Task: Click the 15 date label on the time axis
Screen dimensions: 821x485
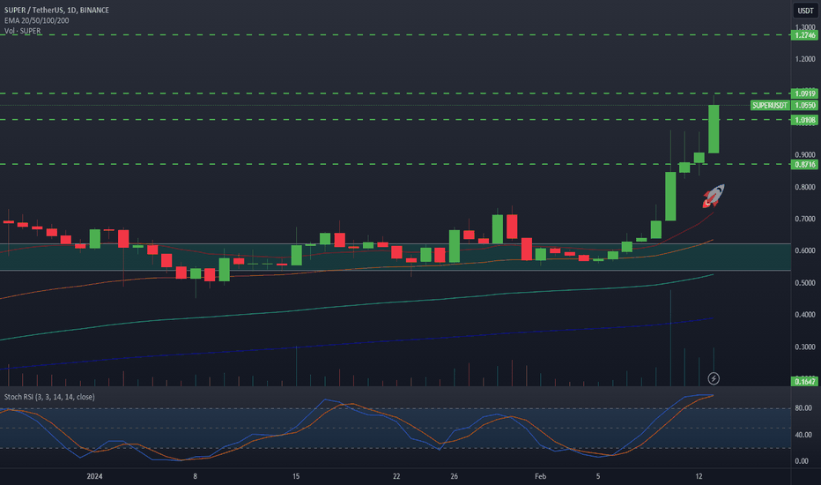Action: tap(296, 476)
